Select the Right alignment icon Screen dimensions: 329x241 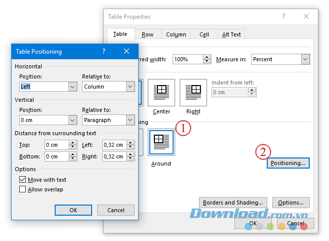[x=193, y=93]
